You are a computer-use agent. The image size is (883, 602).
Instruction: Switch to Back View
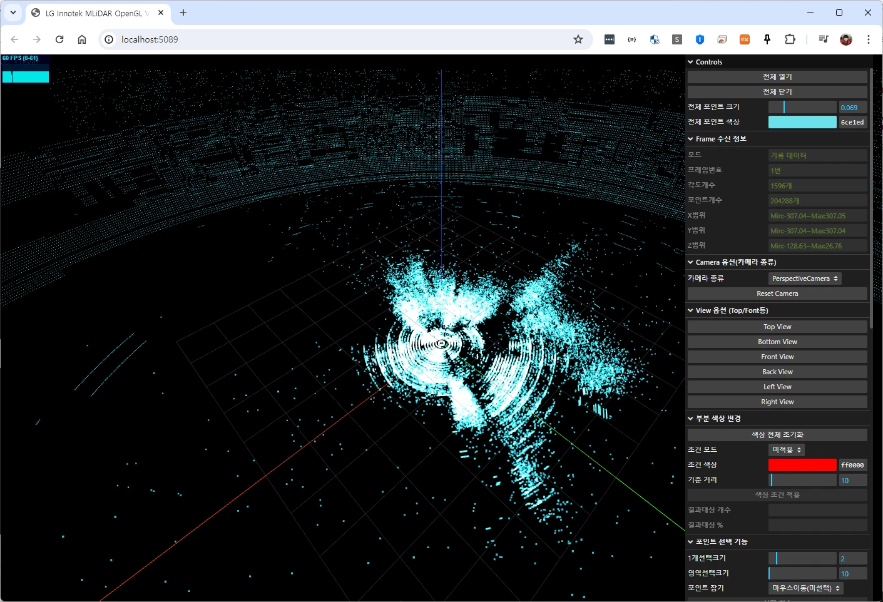(777, 372)
